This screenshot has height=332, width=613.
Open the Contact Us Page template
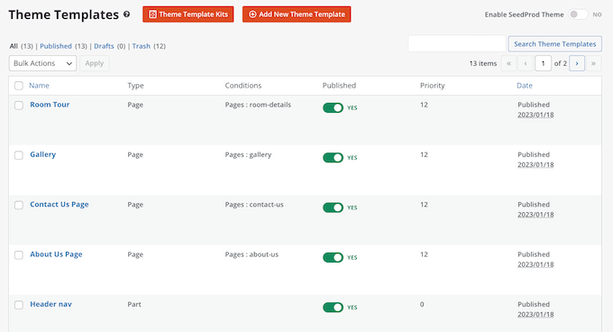click(59, 205)
